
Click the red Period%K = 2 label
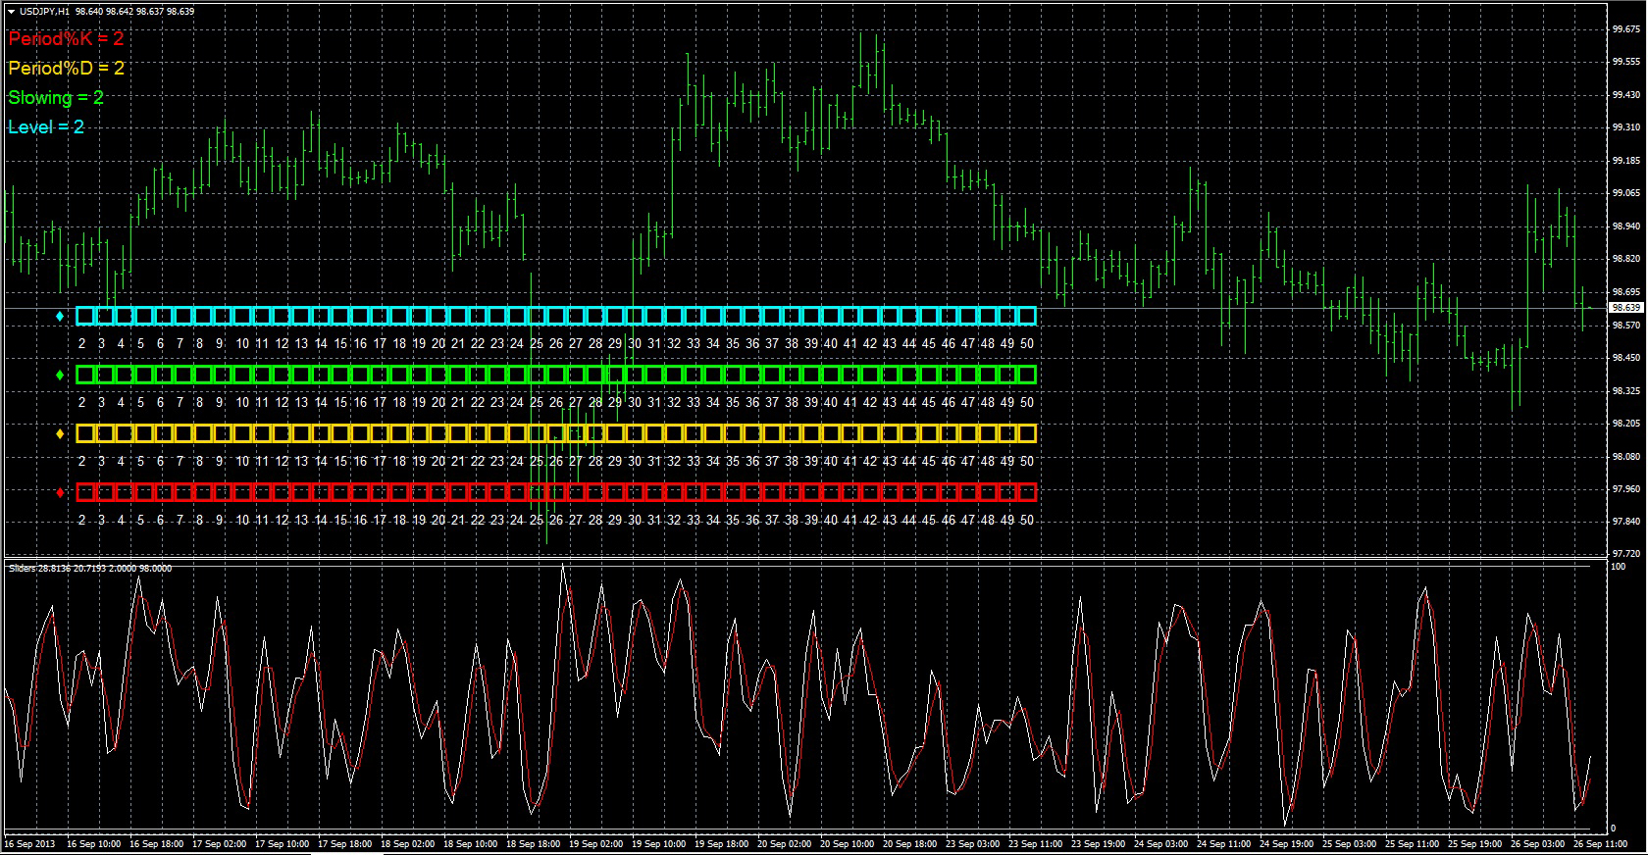point(66,39)
